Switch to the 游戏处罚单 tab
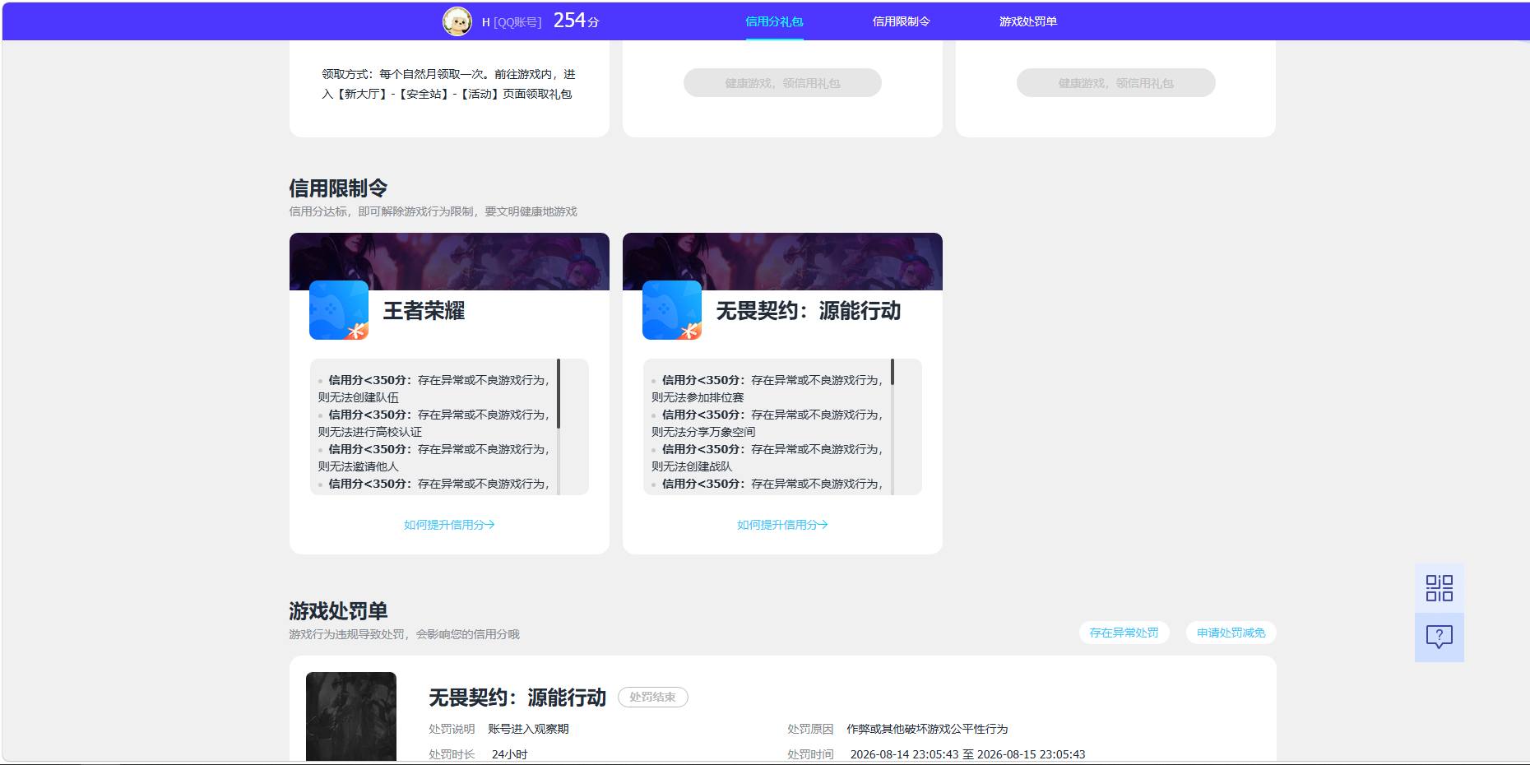Screen dimensions: 1530x765 [1028, 21]
